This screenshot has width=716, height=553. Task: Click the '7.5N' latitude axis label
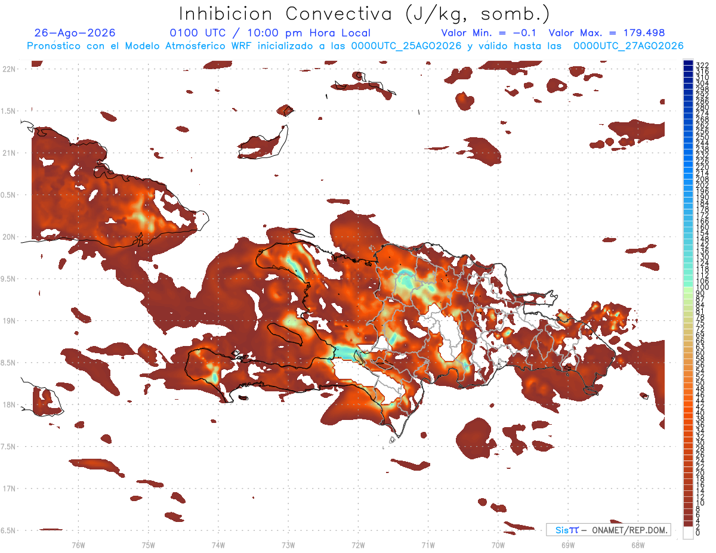click(9, 447)
